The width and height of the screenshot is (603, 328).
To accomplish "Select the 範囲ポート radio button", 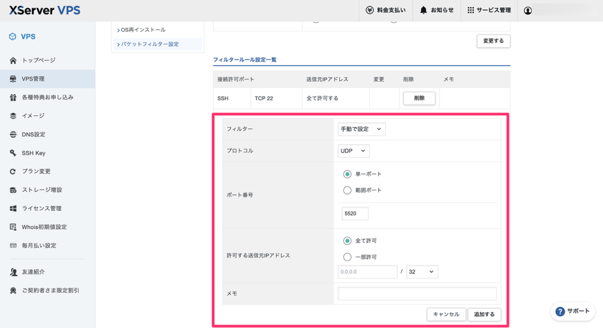I will 347,190.
